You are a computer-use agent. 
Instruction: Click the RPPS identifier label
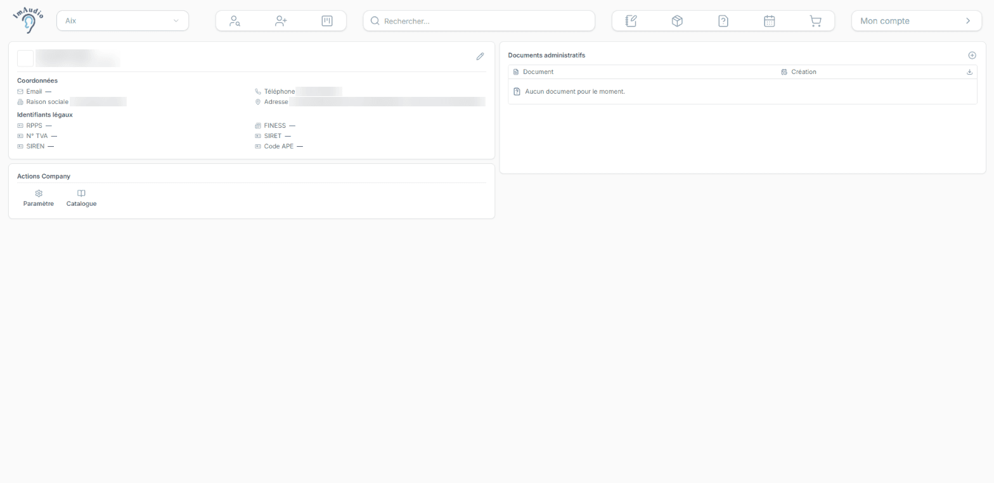coord(34,126)
